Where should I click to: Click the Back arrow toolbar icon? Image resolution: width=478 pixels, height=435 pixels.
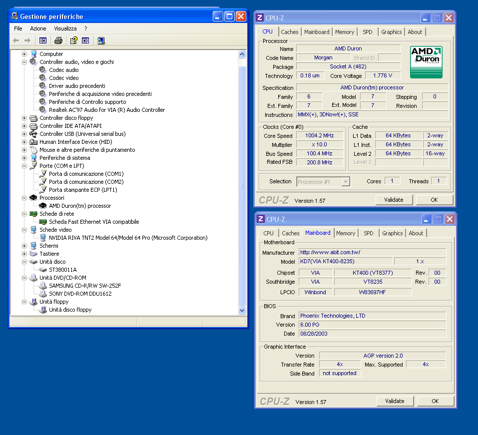tap(16, 40)
